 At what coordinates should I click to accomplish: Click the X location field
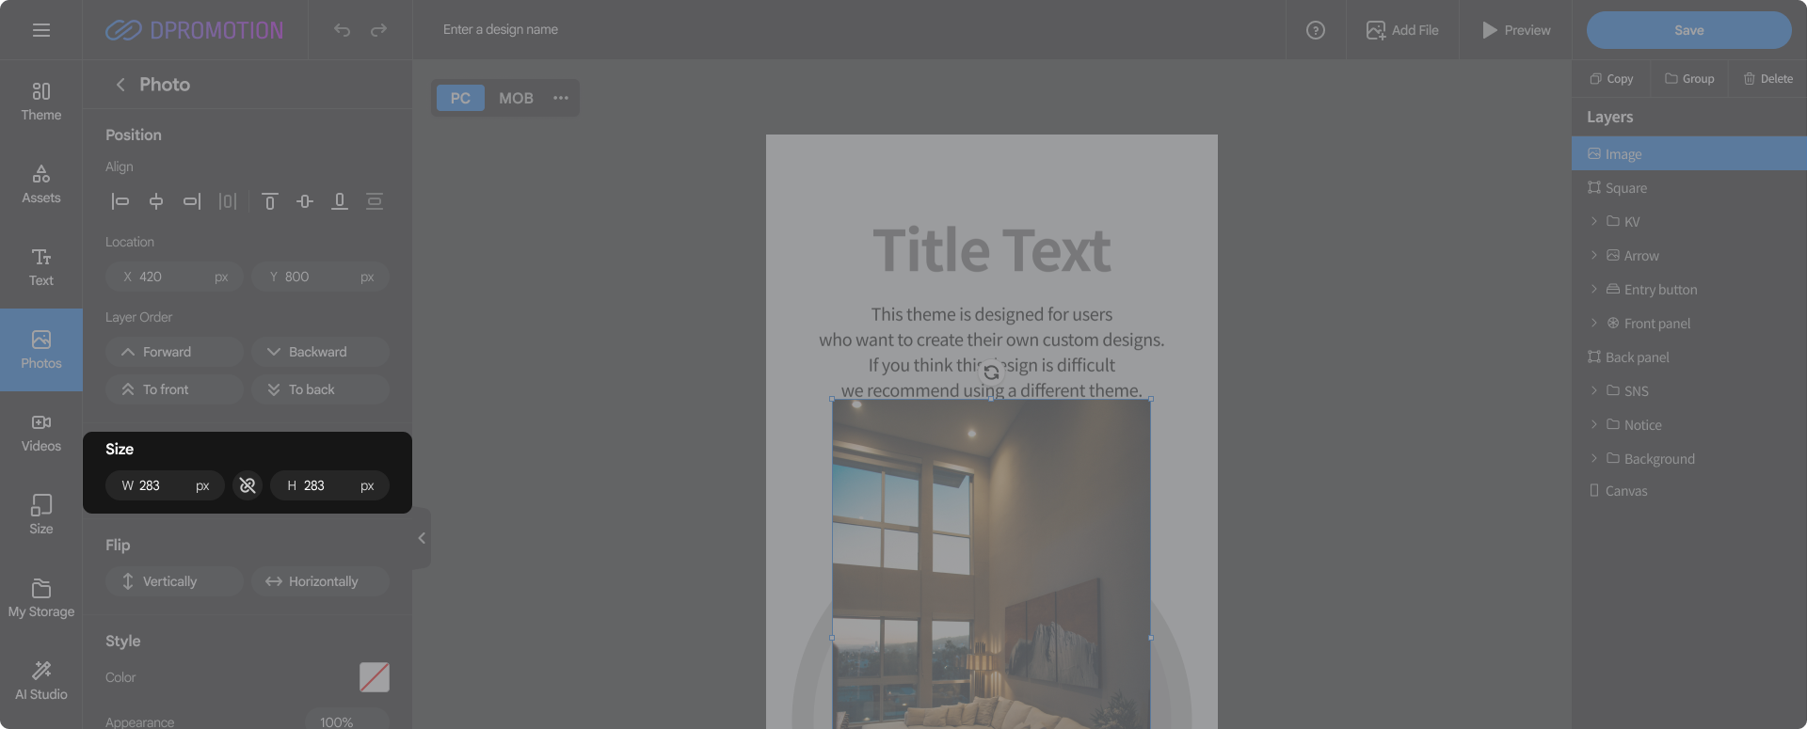174,277
